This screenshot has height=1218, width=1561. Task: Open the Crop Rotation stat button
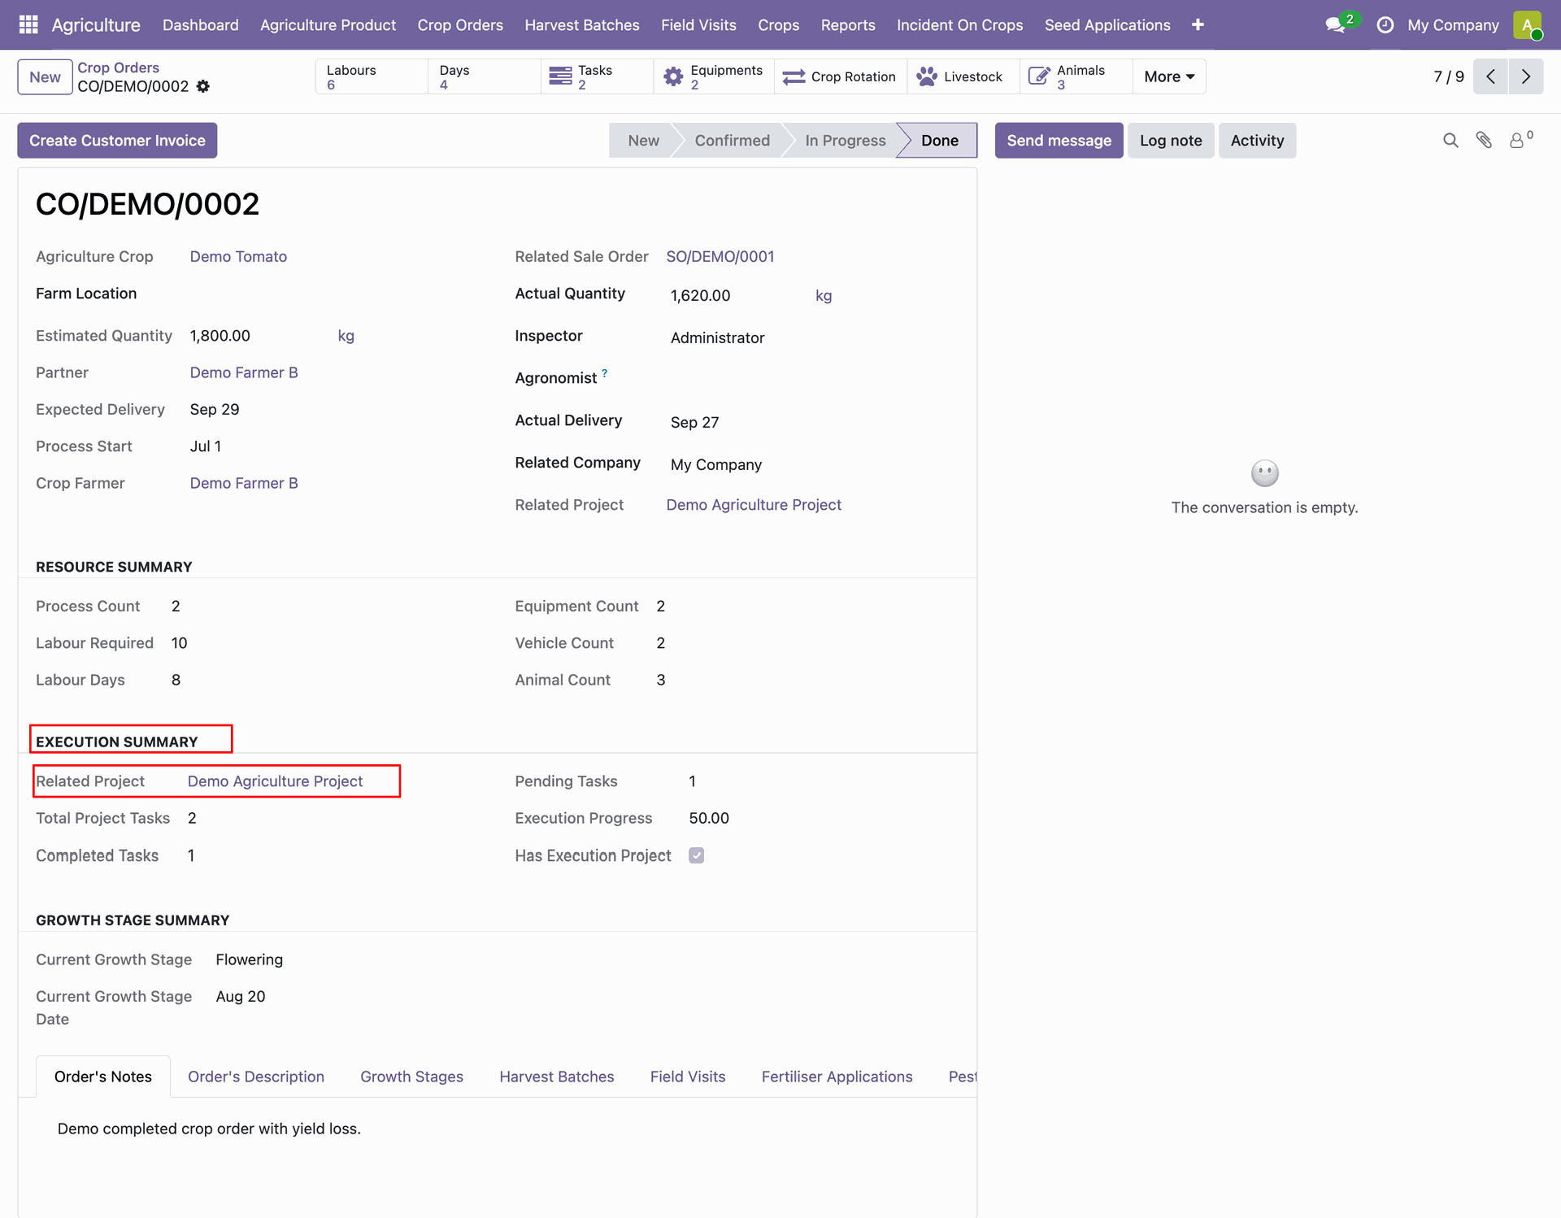[x=840, y=76]
